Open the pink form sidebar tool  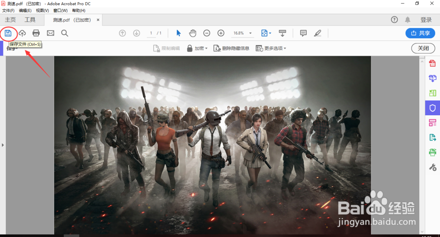click(x=433, y=123)
